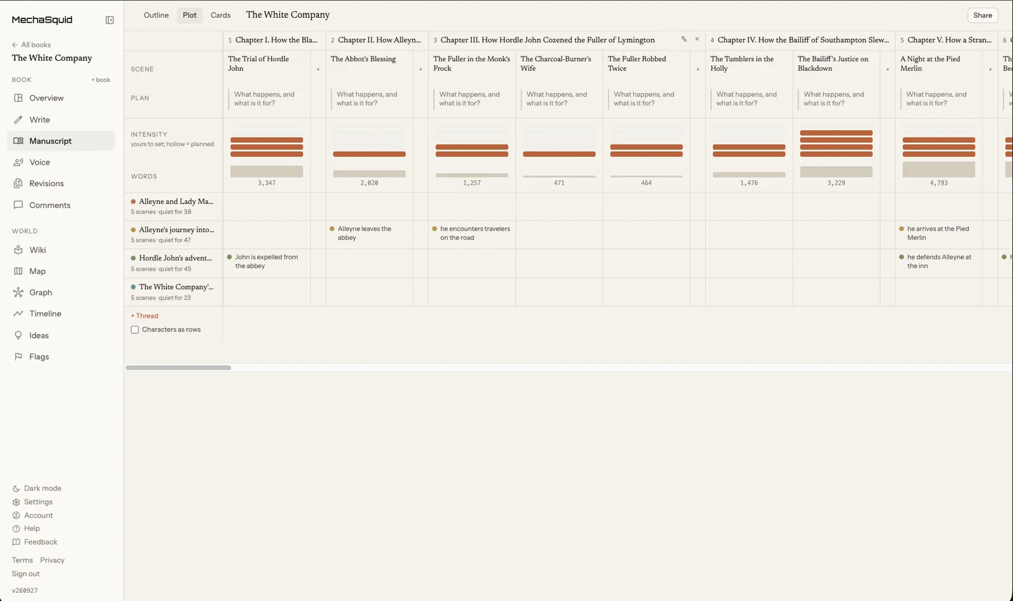Screen dimensions: 1013x601
Task: Click the Manuscript book icon
Action: click(x=18, y=141)
